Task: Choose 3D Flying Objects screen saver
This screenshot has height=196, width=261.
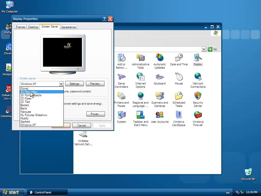Action: 42,95
